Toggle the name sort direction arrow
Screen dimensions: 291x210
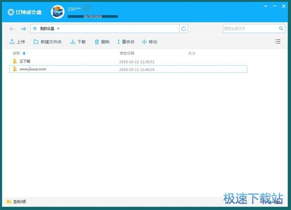(x=24, y=53)
